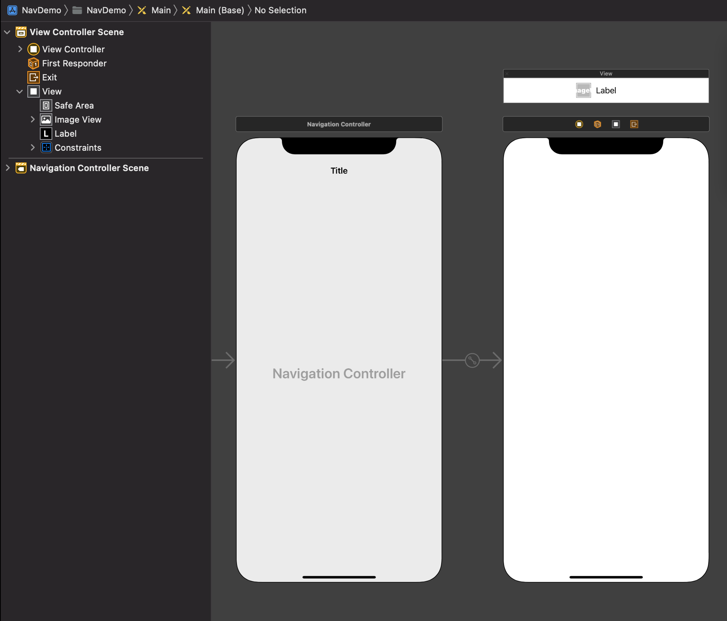This screenshot has height=621, width=727.
Task: Select the Label in floating View
Action: pos(606,91)
